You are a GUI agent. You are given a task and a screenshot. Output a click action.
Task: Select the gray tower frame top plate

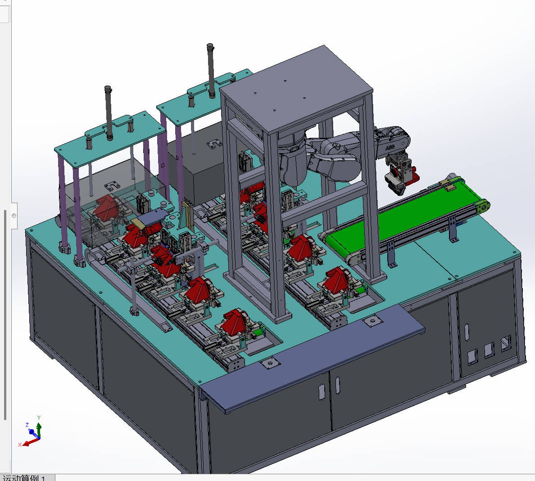[x=296, y=89]
